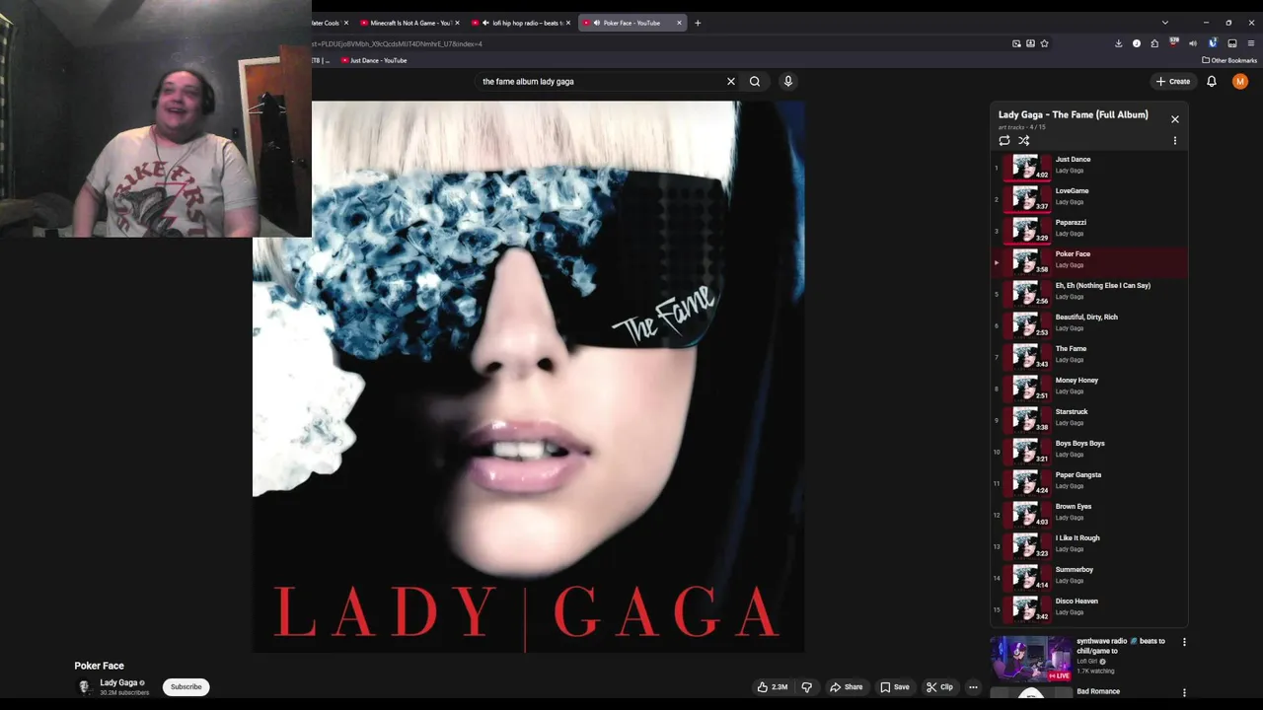Click the Lady Gaga album art video
1263x710 pixels.
[x=528, y=377]
